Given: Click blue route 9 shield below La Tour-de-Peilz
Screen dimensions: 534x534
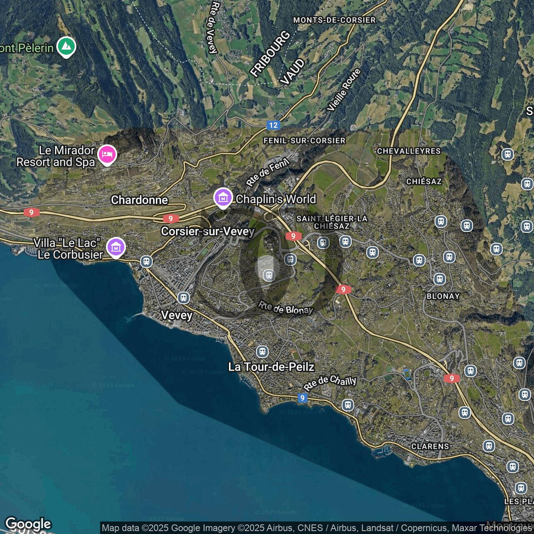Looking at the screenshot, I should click(302, 398).
